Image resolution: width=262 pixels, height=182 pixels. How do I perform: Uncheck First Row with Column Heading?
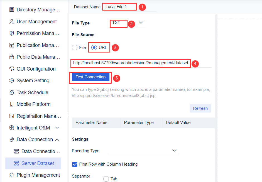(75, 164)
